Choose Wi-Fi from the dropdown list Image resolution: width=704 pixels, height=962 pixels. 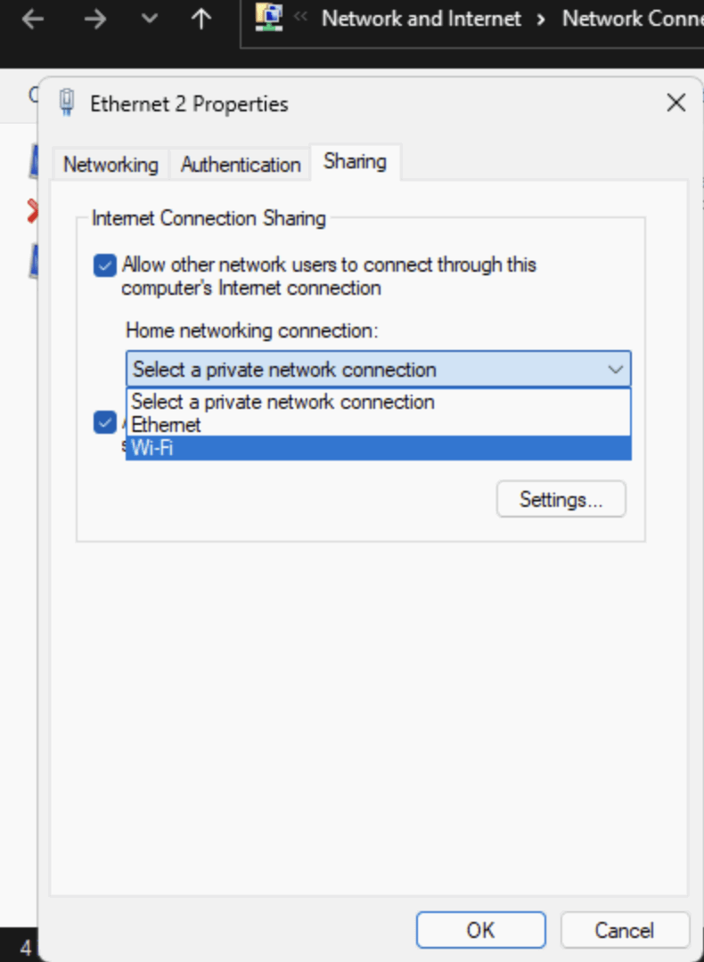379,448
